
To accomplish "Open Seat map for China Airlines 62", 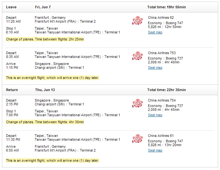I will click(155, 32).
